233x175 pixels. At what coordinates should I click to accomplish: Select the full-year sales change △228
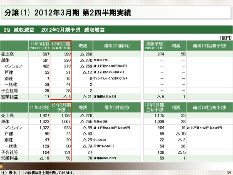coord(87,115)
